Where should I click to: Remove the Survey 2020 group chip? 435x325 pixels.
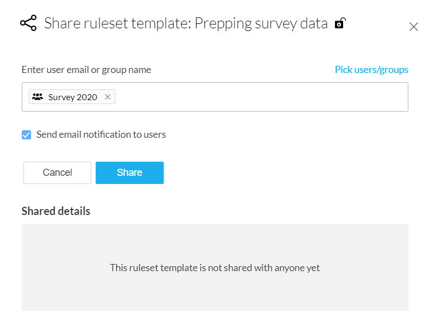108,97
